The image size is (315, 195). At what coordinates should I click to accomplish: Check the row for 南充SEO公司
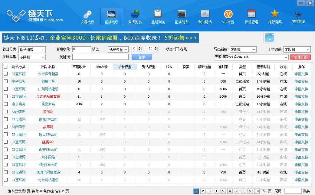pyautogui.click(x=6, y=119)
